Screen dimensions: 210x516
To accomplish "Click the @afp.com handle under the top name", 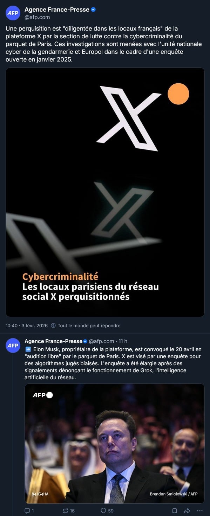I will [37, 17].
